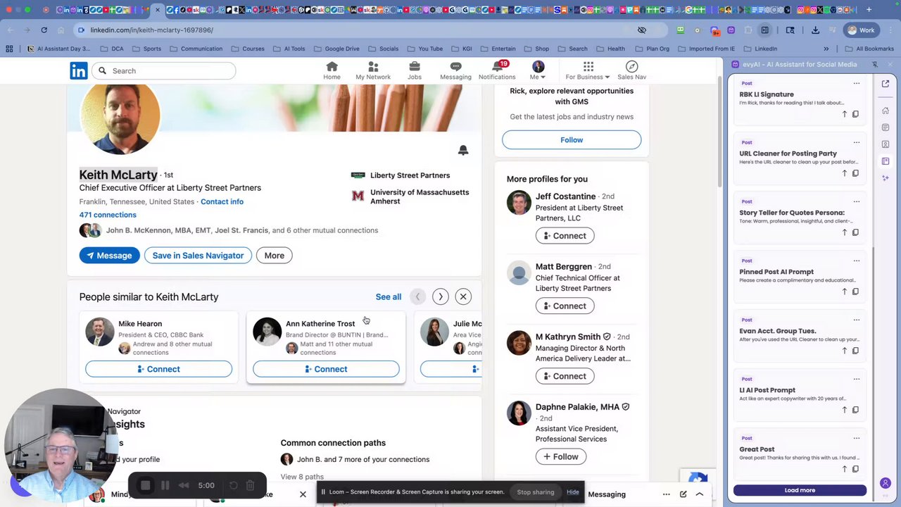Image resolution: width=901 pixels, height=507 pixels.
Task: Click the LinkedIn logo
Action: click(x=79, y=70)
